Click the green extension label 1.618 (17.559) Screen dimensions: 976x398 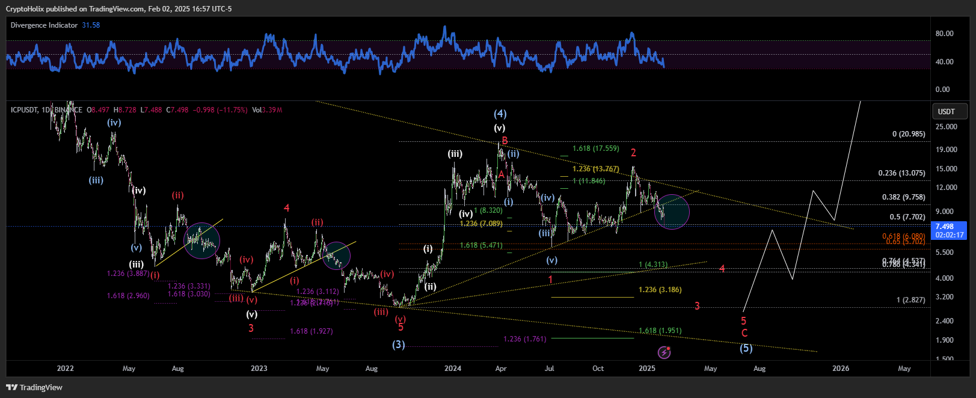point(595,148)
